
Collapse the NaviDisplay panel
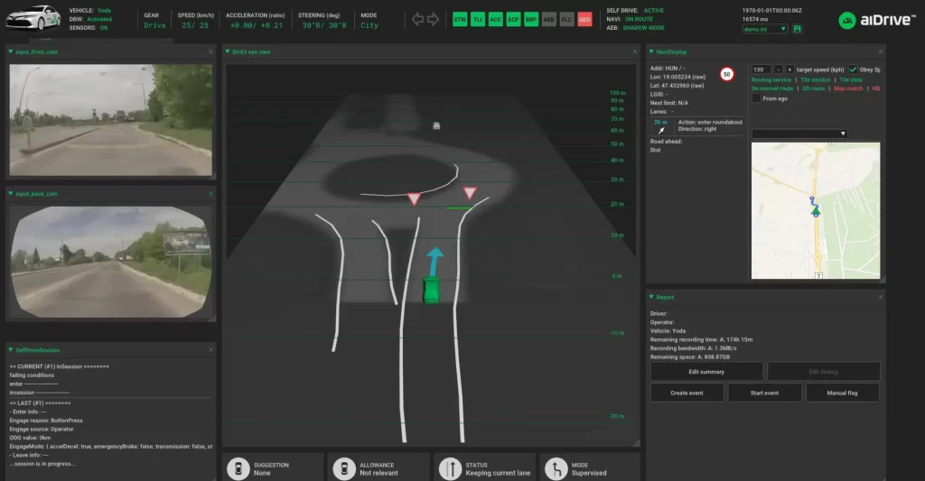point(650,51)
